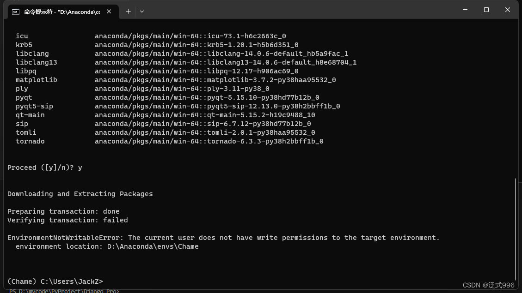Close the 命令提示符 tab with its X

[109, 12]
